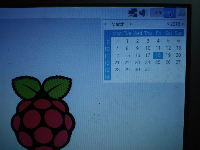This screenshot has height=150, width=200.
Task: Click the Fri weekday header
Action: click(x=158, y=33)
